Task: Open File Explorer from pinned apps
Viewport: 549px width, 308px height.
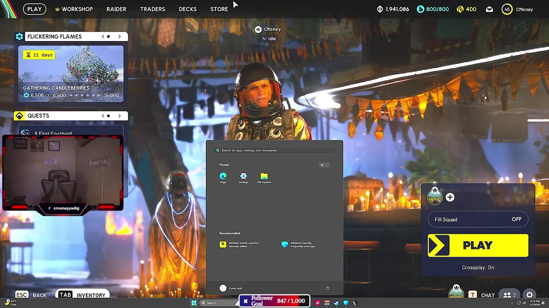Action: 264,178
